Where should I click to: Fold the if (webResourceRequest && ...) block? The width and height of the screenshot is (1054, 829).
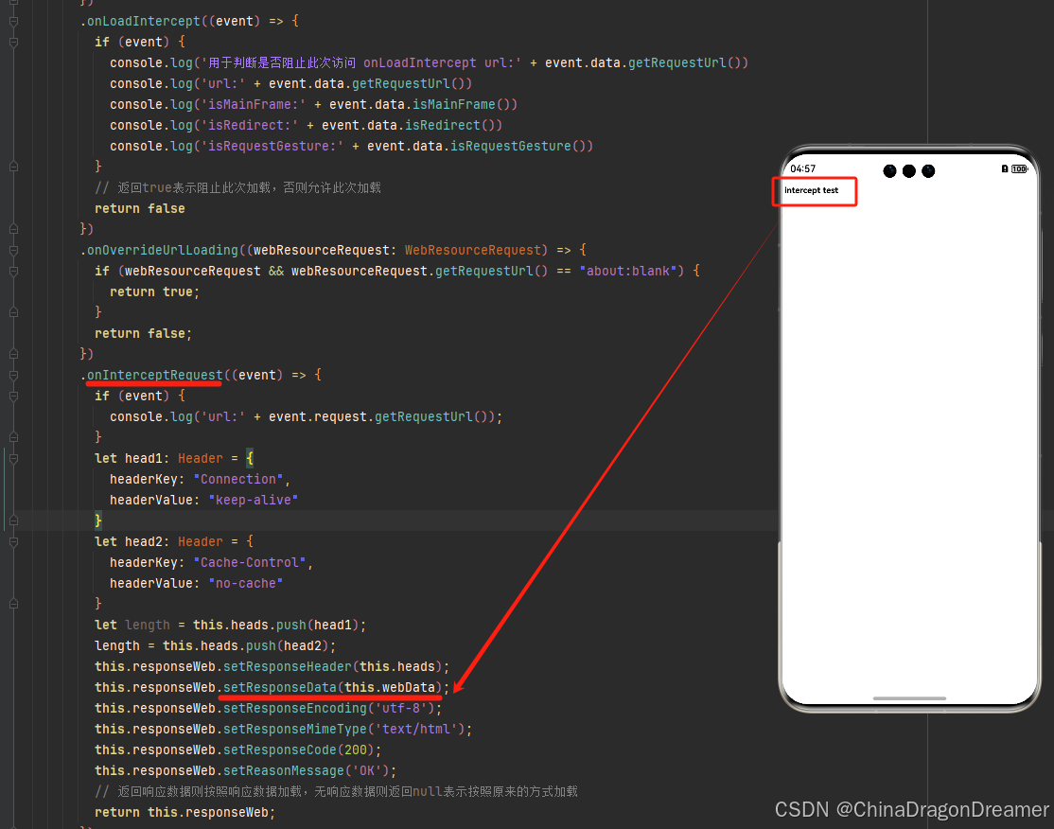13,271
